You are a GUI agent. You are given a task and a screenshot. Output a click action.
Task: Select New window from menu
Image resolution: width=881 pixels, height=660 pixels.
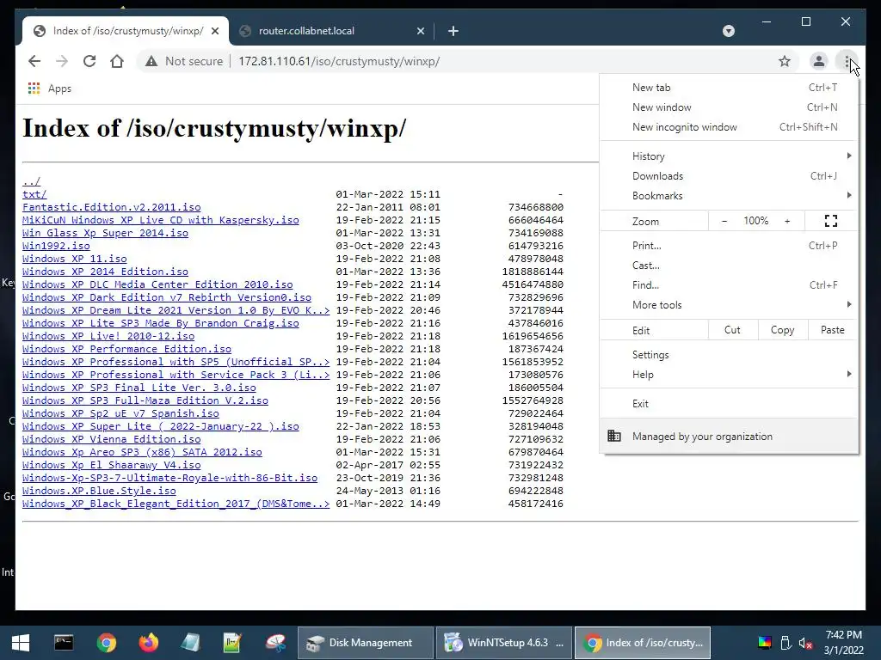click(729, 107)
